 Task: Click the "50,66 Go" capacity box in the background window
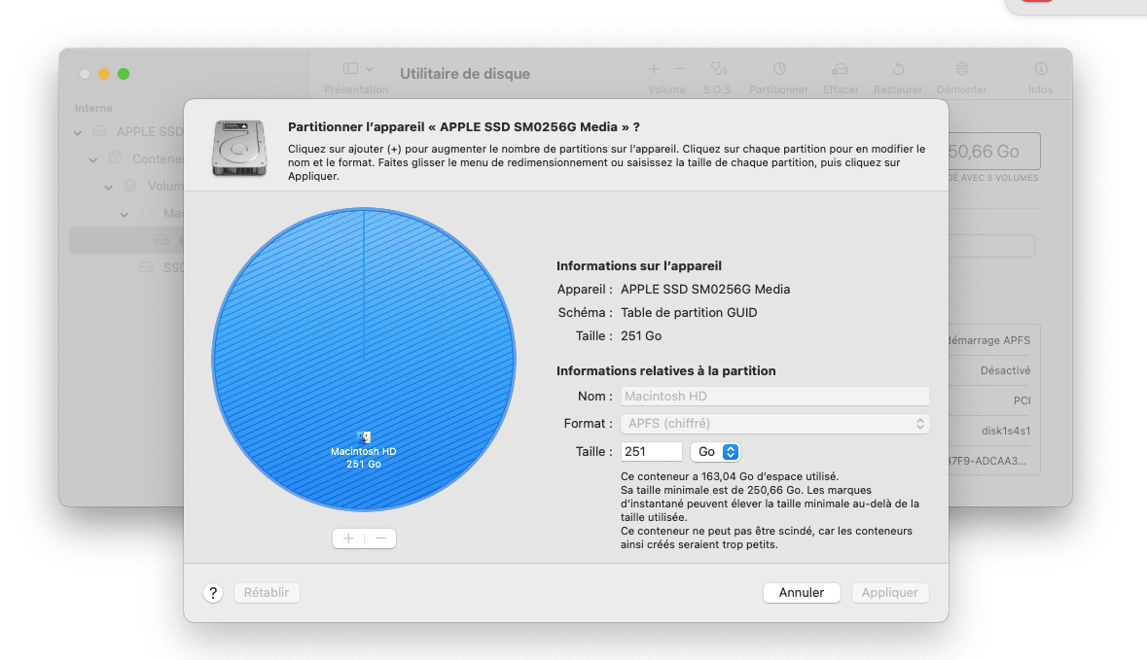994,152
